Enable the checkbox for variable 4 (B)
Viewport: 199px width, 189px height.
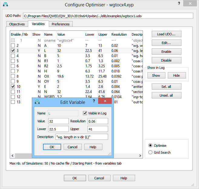click(x=13, y=56)
